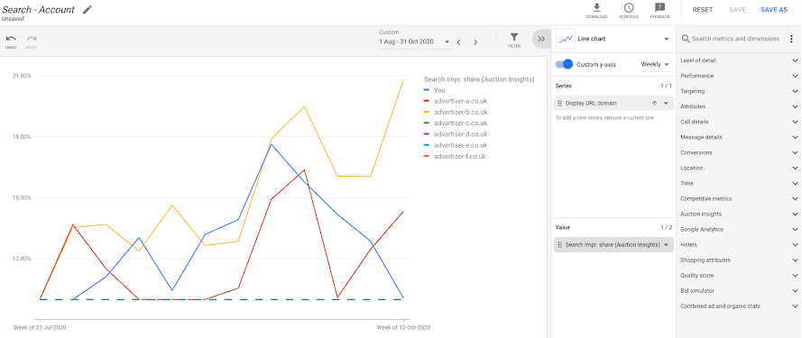The image size is (802, 338).
Task: Open the Line chart type dropdown
Action: pyautogui.click(x=613, y=39)
